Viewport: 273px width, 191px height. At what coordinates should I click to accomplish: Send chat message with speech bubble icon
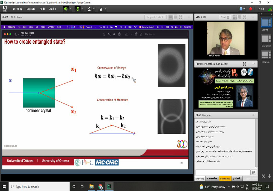(254, 172)
